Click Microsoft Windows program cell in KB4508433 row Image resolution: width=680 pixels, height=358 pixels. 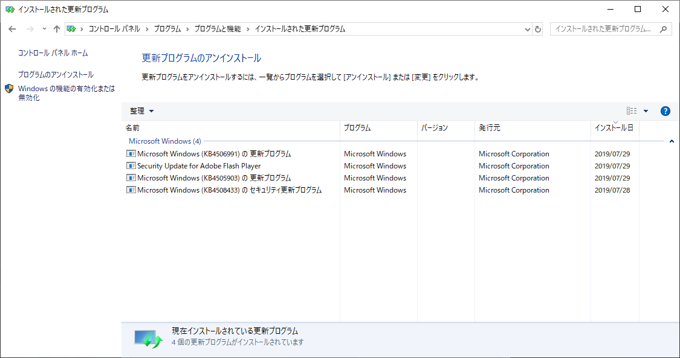(375, 190)
